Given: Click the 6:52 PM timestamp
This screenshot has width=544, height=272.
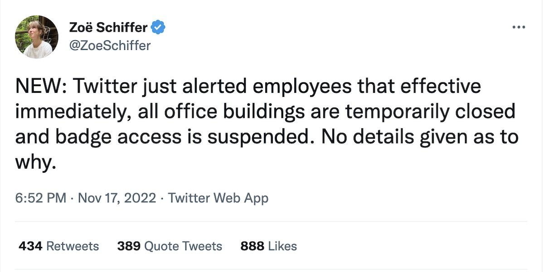Looking at the screenshot, I should (41, 198).
